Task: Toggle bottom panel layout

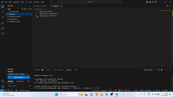Action: (x=150, y=2)
